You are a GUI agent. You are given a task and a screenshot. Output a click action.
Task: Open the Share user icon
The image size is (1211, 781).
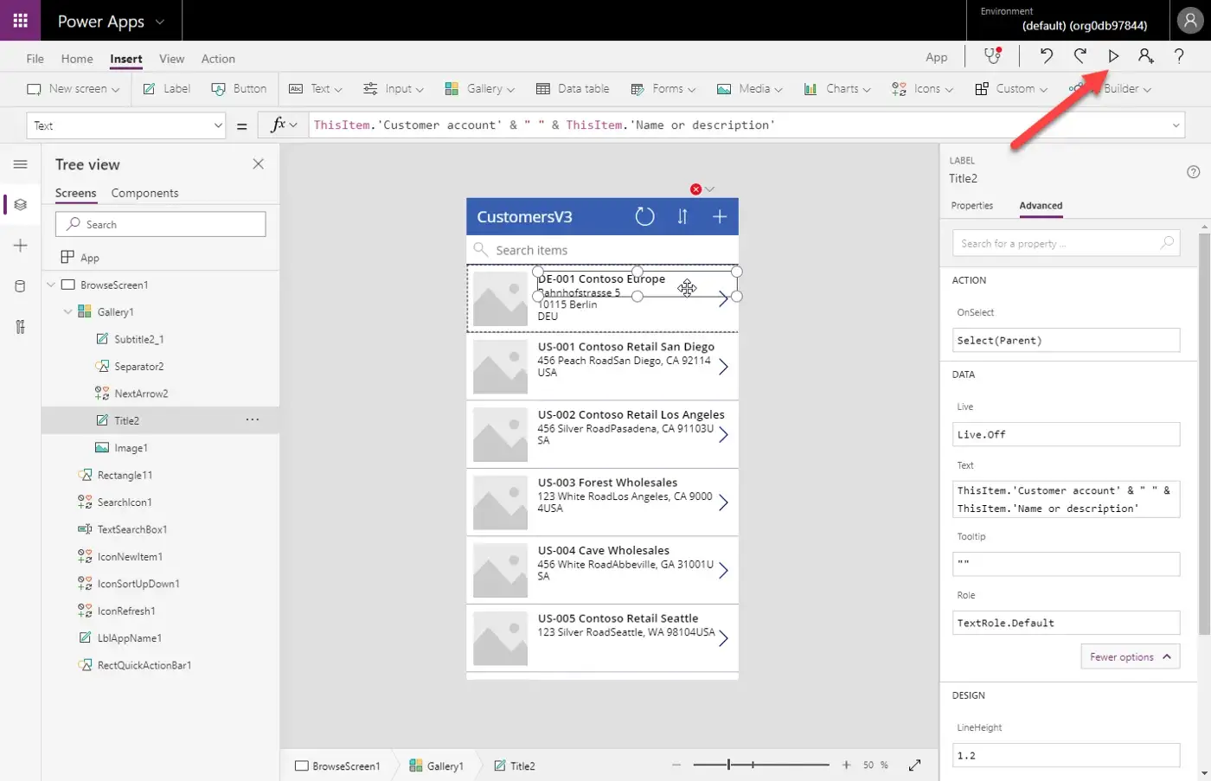click(x=1146, y=56)
